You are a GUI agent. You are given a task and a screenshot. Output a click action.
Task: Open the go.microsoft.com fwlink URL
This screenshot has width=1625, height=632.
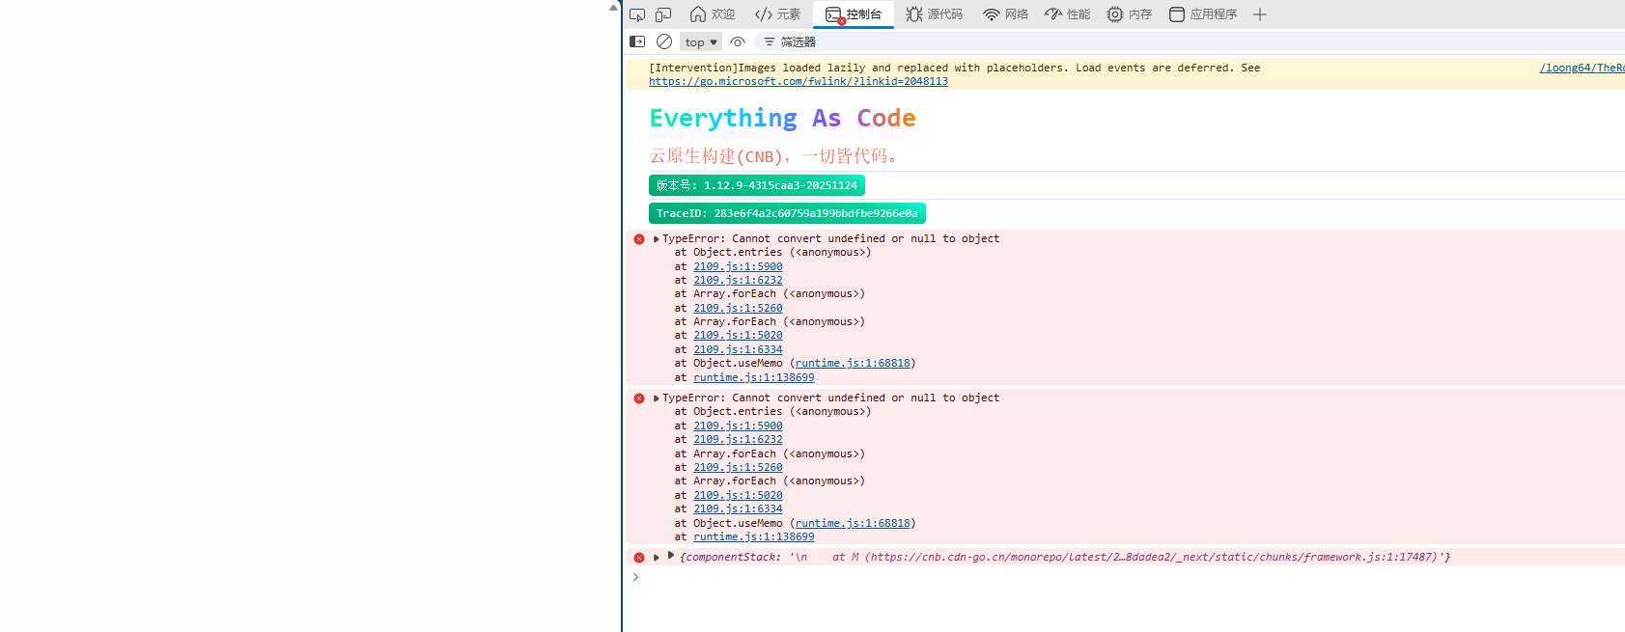tap(798, 82)
